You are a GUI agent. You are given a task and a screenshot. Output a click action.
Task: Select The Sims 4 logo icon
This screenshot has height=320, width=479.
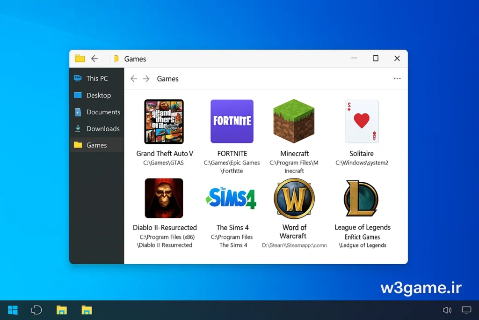pos(231,198)
